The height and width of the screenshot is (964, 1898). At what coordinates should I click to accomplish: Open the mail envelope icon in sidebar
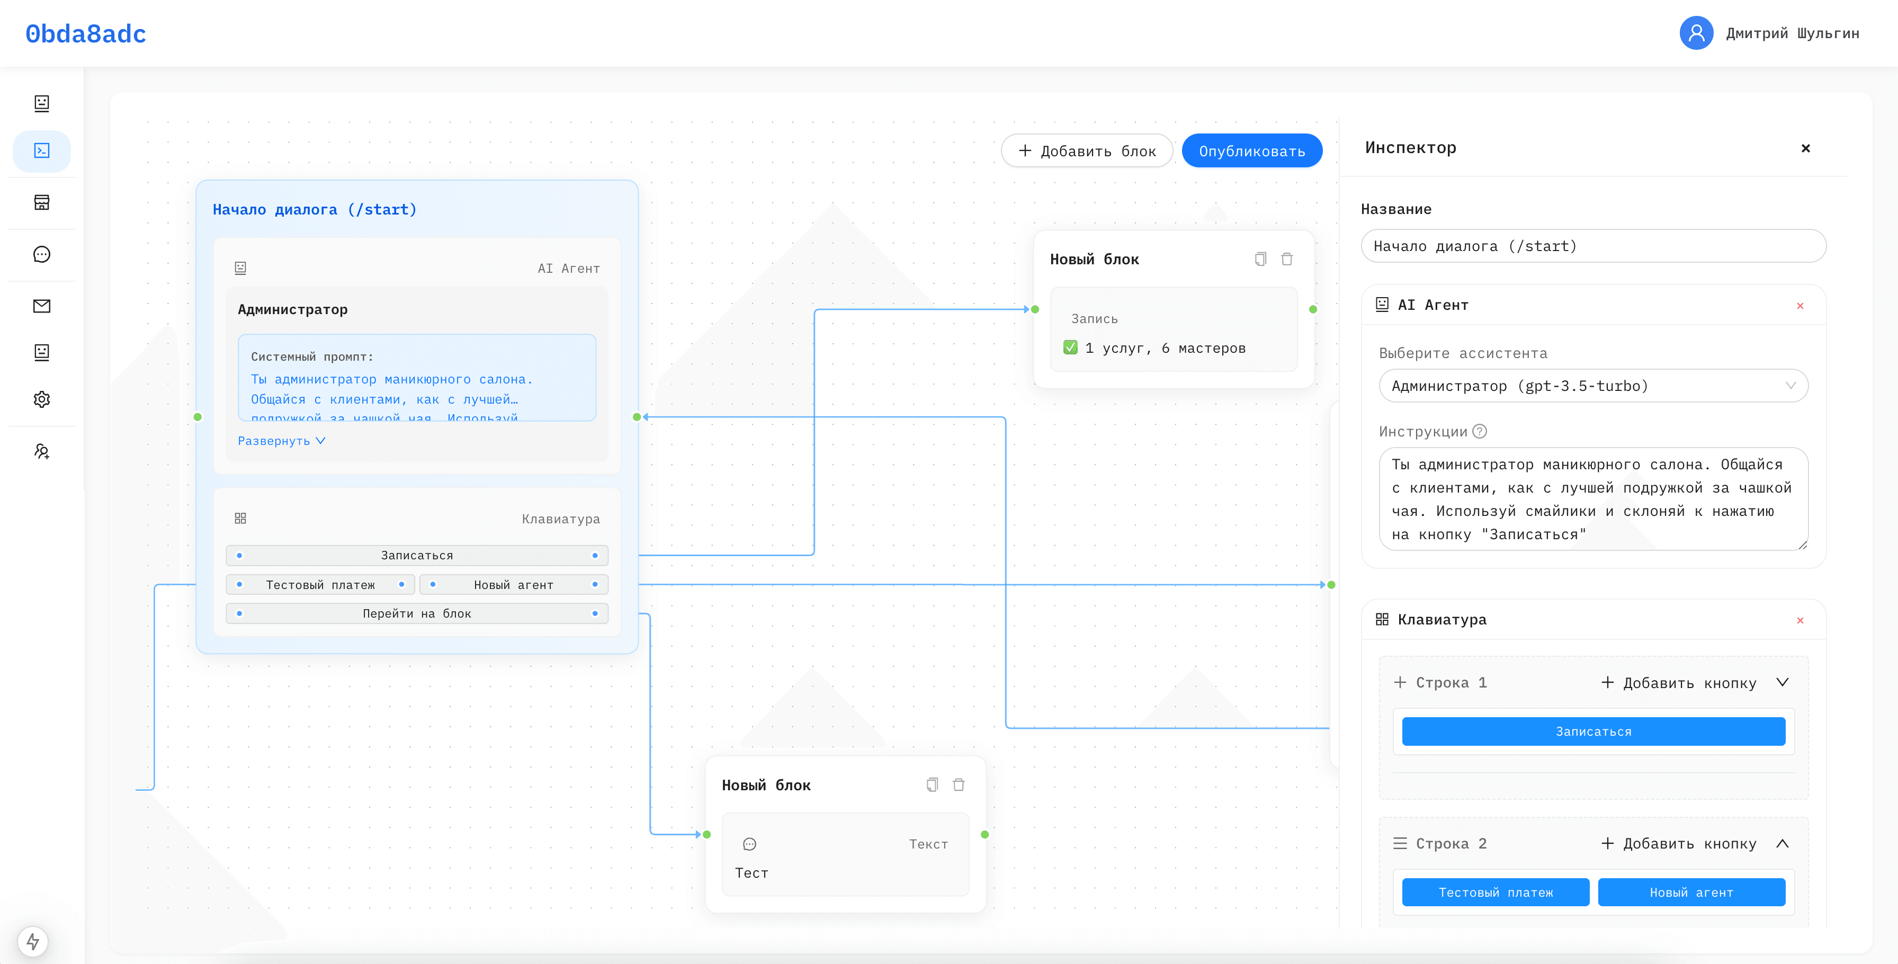click(42, 306)
